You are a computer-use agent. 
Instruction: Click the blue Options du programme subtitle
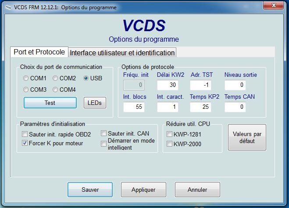144,39
